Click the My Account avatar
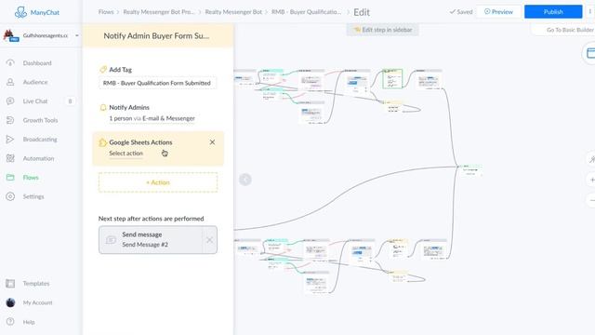Image resolution: width=595 pixels, height=335 pixels. tap(10, 302)
